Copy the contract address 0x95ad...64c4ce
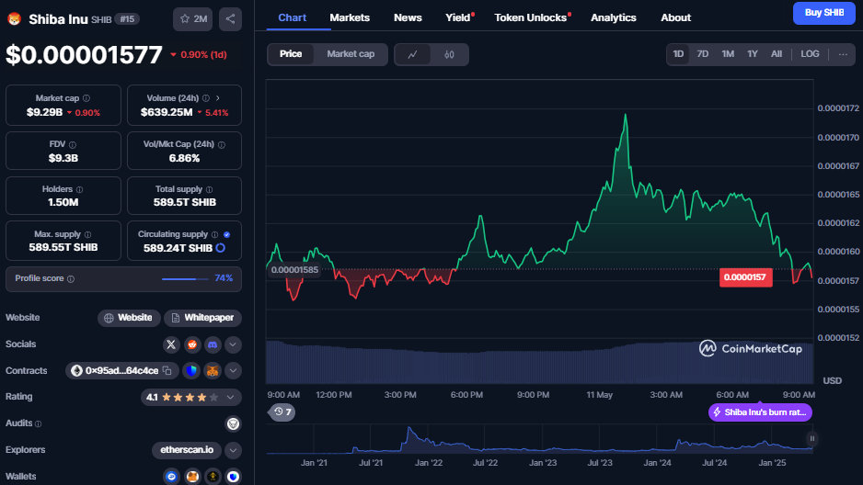This screenshot has width=863, height=485. pos(167,371)
